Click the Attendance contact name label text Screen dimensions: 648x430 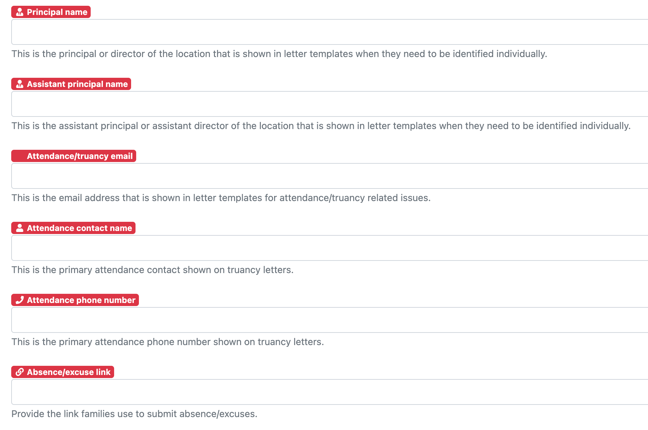point(79,228)
